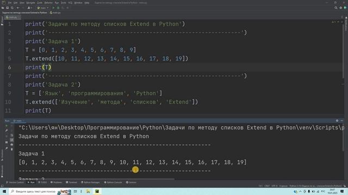Viewport: 348px width, 195px height.
Task: Click the Stop icon in main toolbar
Action: [67, 8]
